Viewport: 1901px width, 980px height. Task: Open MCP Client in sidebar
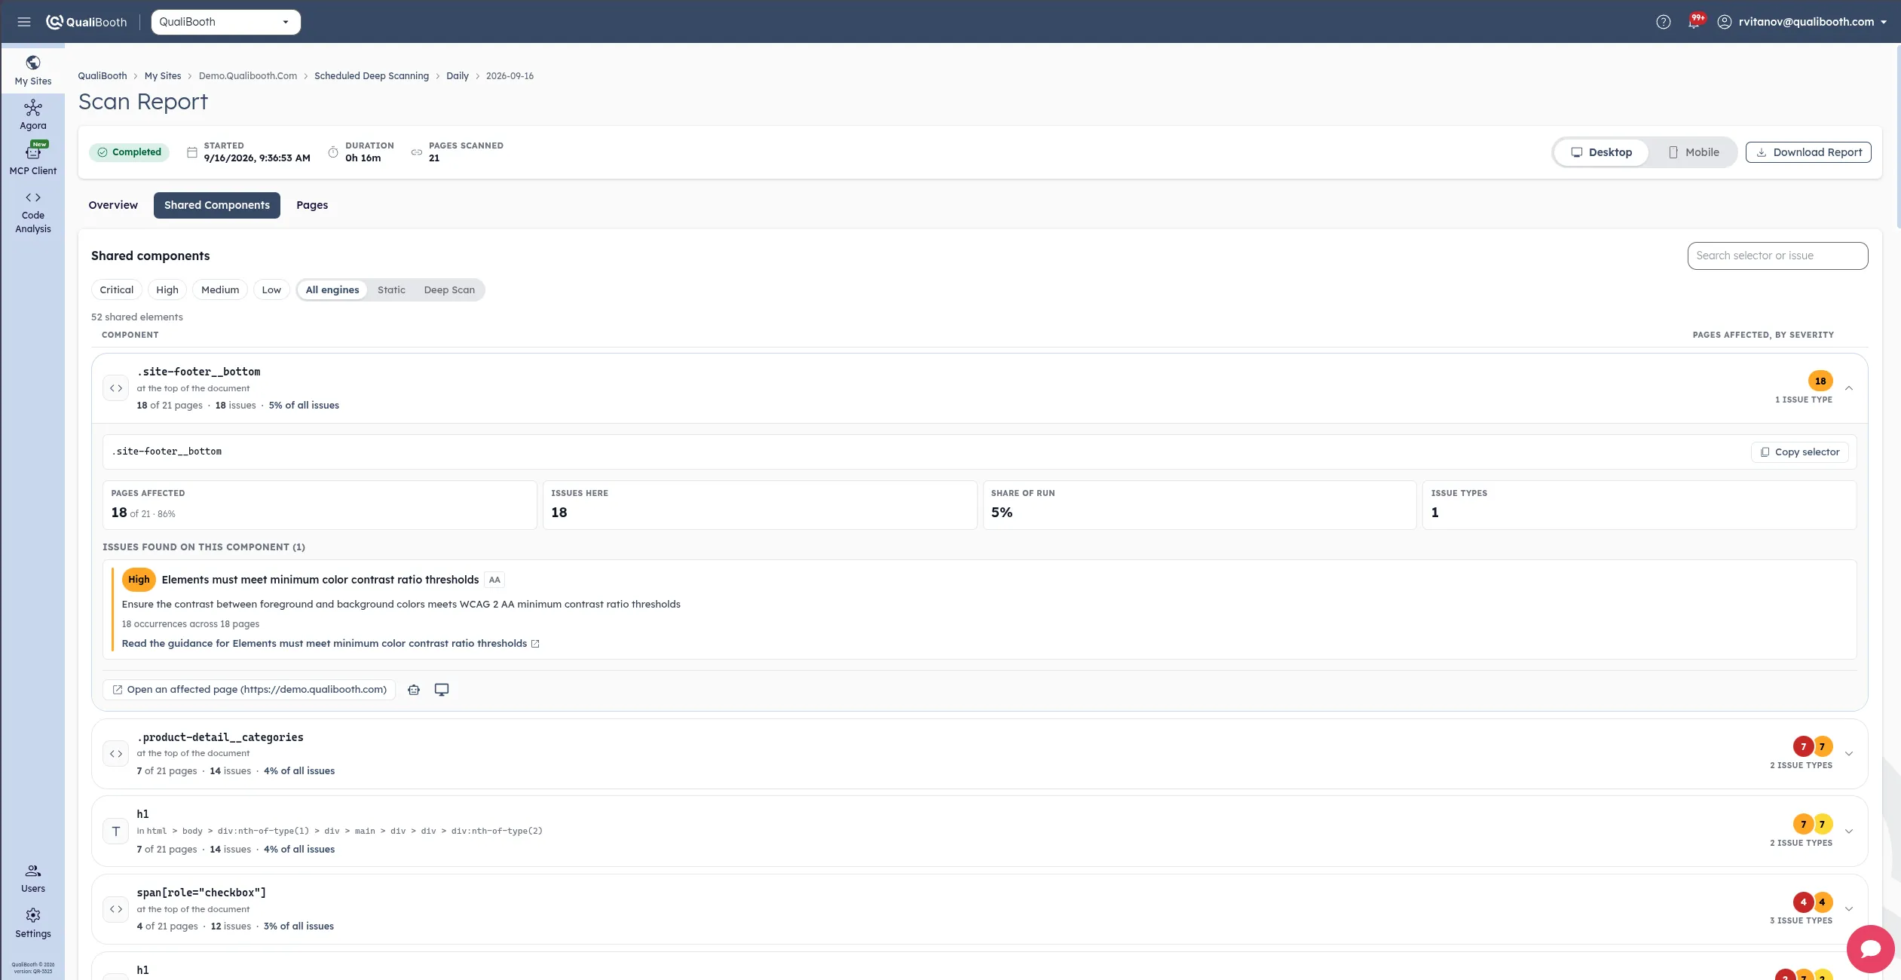[33, 159]
